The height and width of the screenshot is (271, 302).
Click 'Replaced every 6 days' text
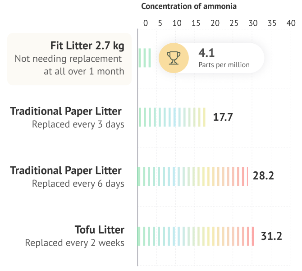tap(78, 184)
